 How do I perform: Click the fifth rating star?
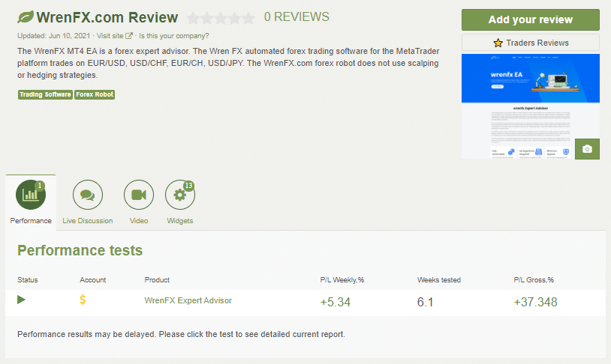tap(248, 18)
